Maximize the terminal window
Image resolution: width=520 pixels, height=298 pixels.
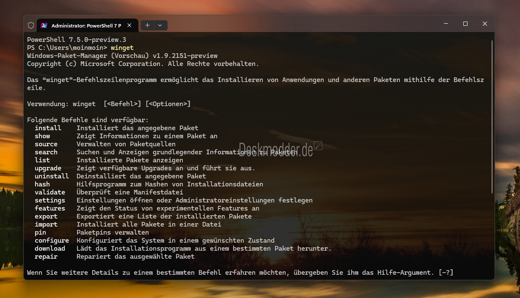[x=465, y=24]
